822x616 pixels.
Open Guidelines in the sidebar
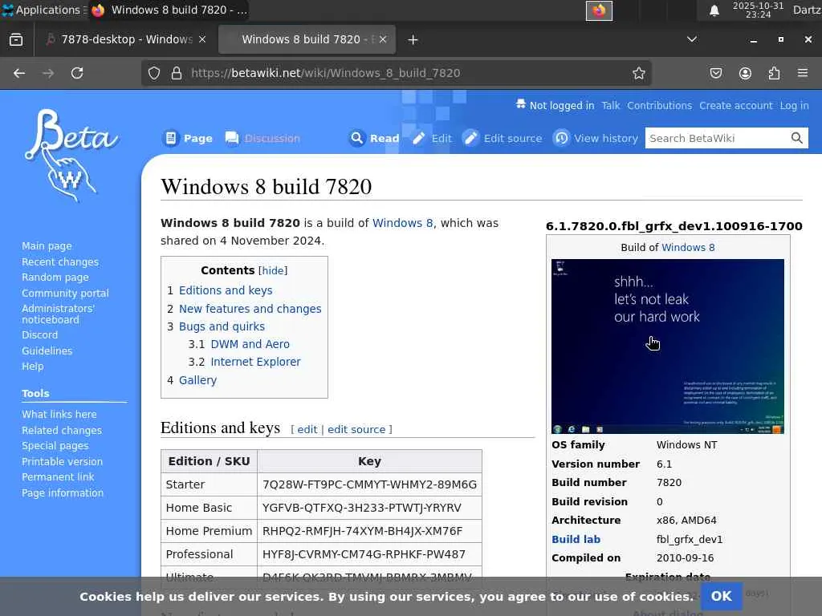click(x=47, y=351)
